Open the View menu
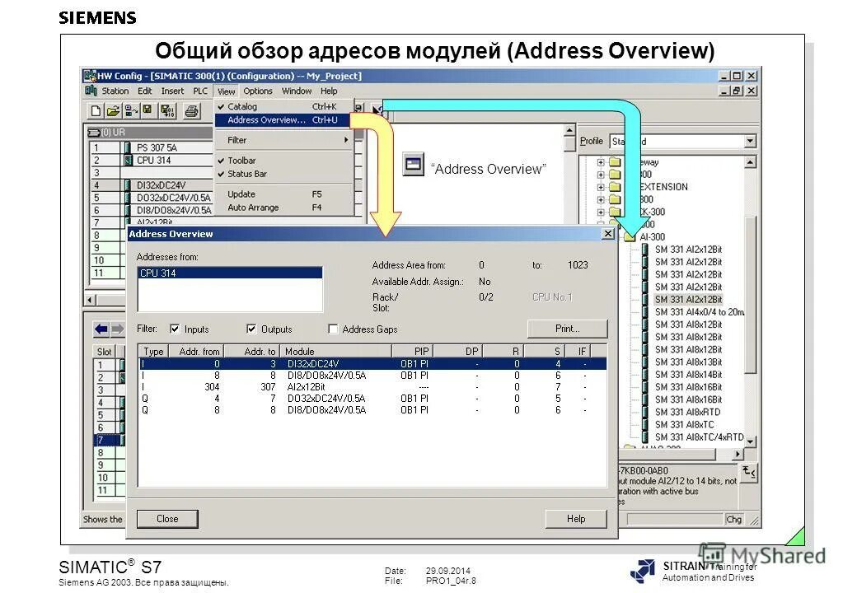Image resolution: width=857 pixels, height=593 pixels. click(226, 91)
